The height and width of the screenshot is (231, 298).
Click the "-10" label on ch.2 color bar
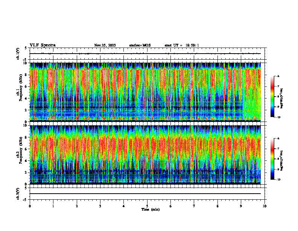(278, 180)
